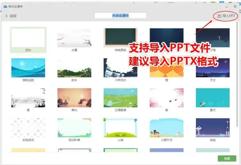
Task: Click the 希沃云课件 cloud logo icon
Action: tap(5, 7)
